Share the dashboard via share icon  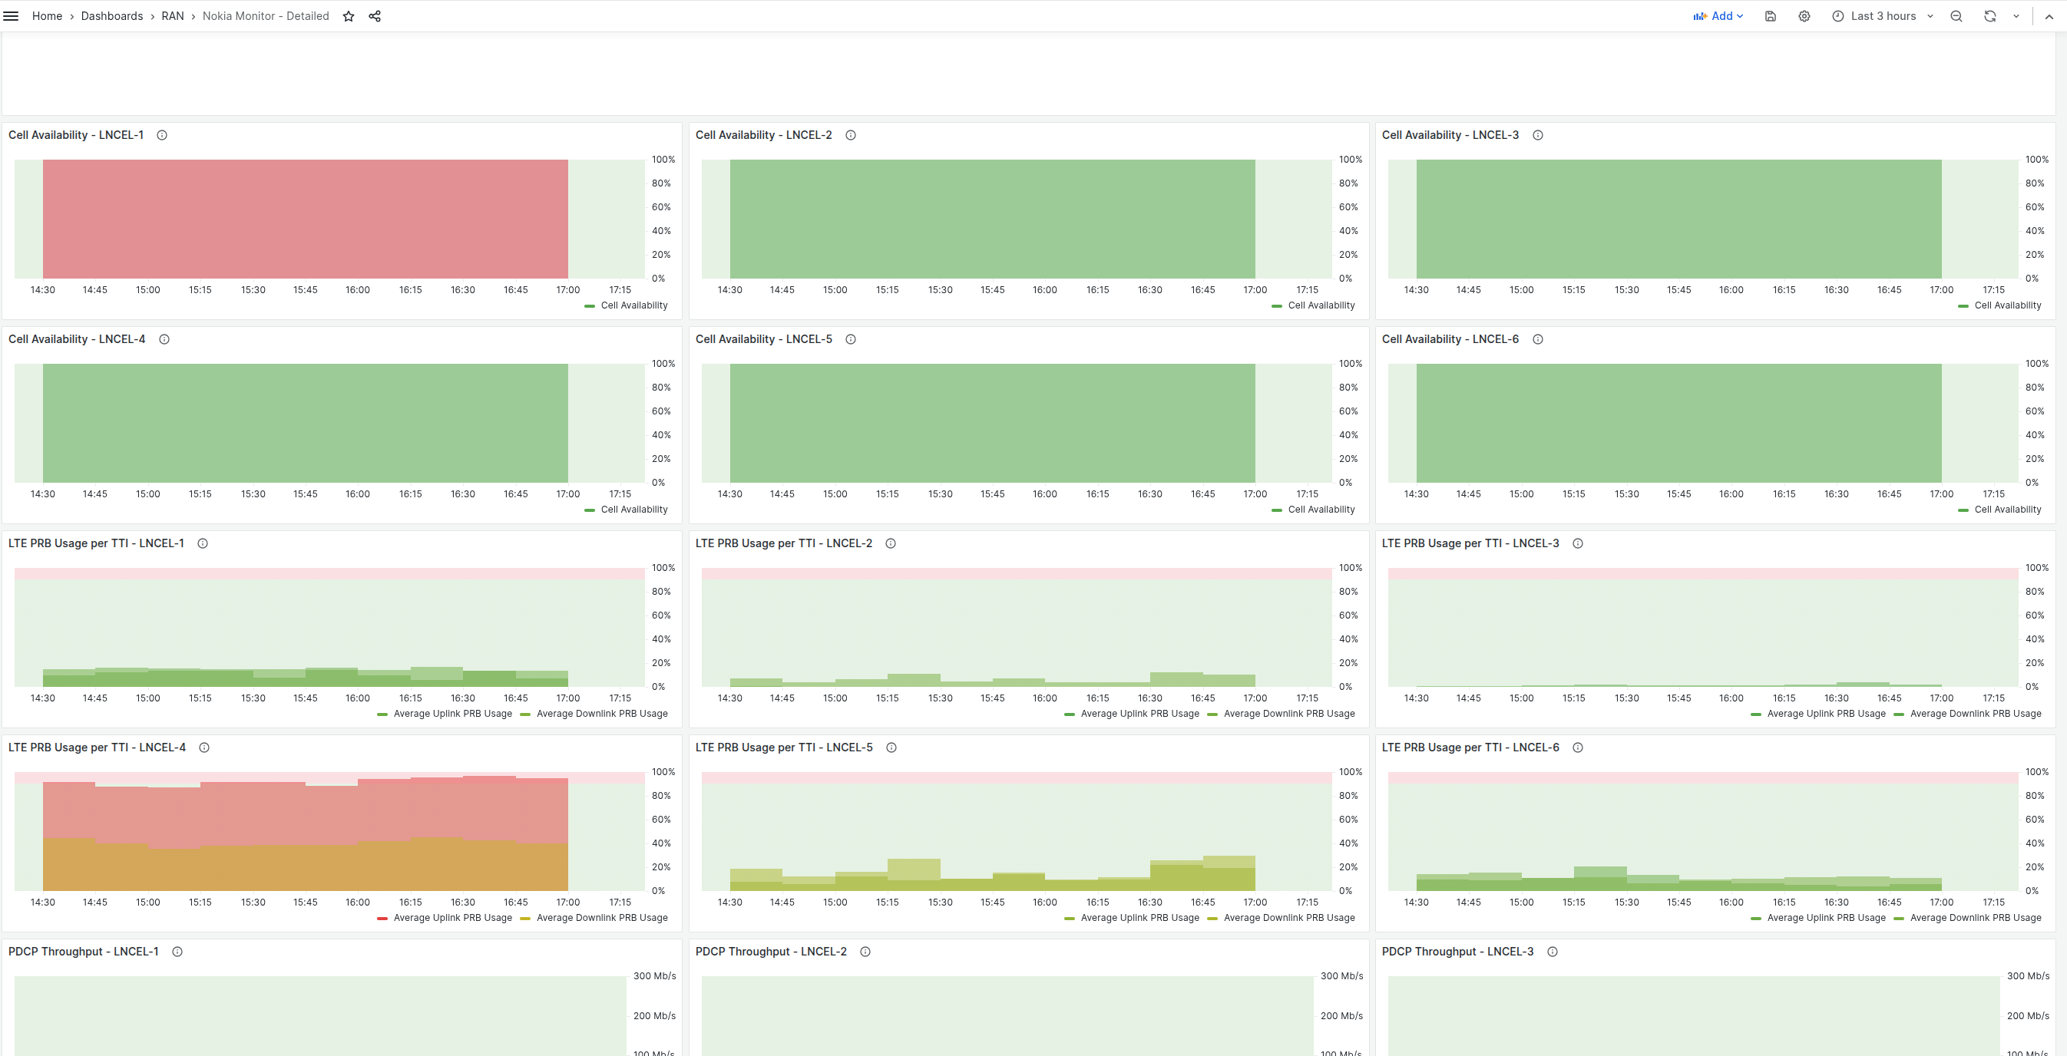coord(375,16)
